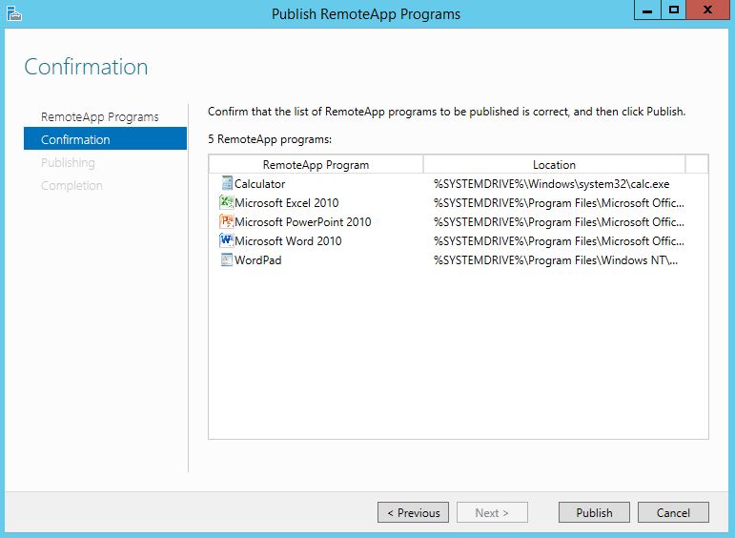This screenshot has height=538, width=735.
Task: Sort by Location column header
Action: [554, 164]
